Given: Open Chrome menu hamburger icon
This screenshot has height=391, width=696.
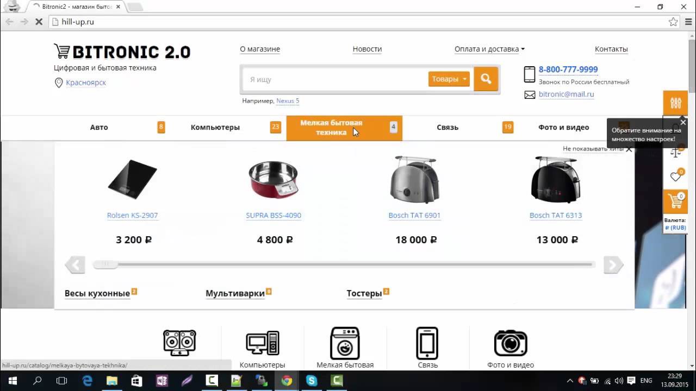Looking at the screenshot, I should click(687, 22).
